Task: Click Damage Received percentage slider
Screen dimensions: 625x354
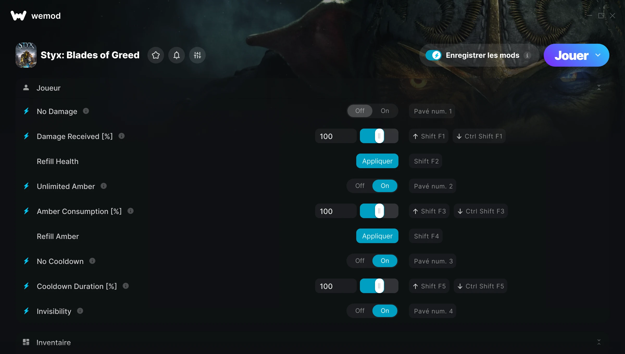Action: point(379,136)
